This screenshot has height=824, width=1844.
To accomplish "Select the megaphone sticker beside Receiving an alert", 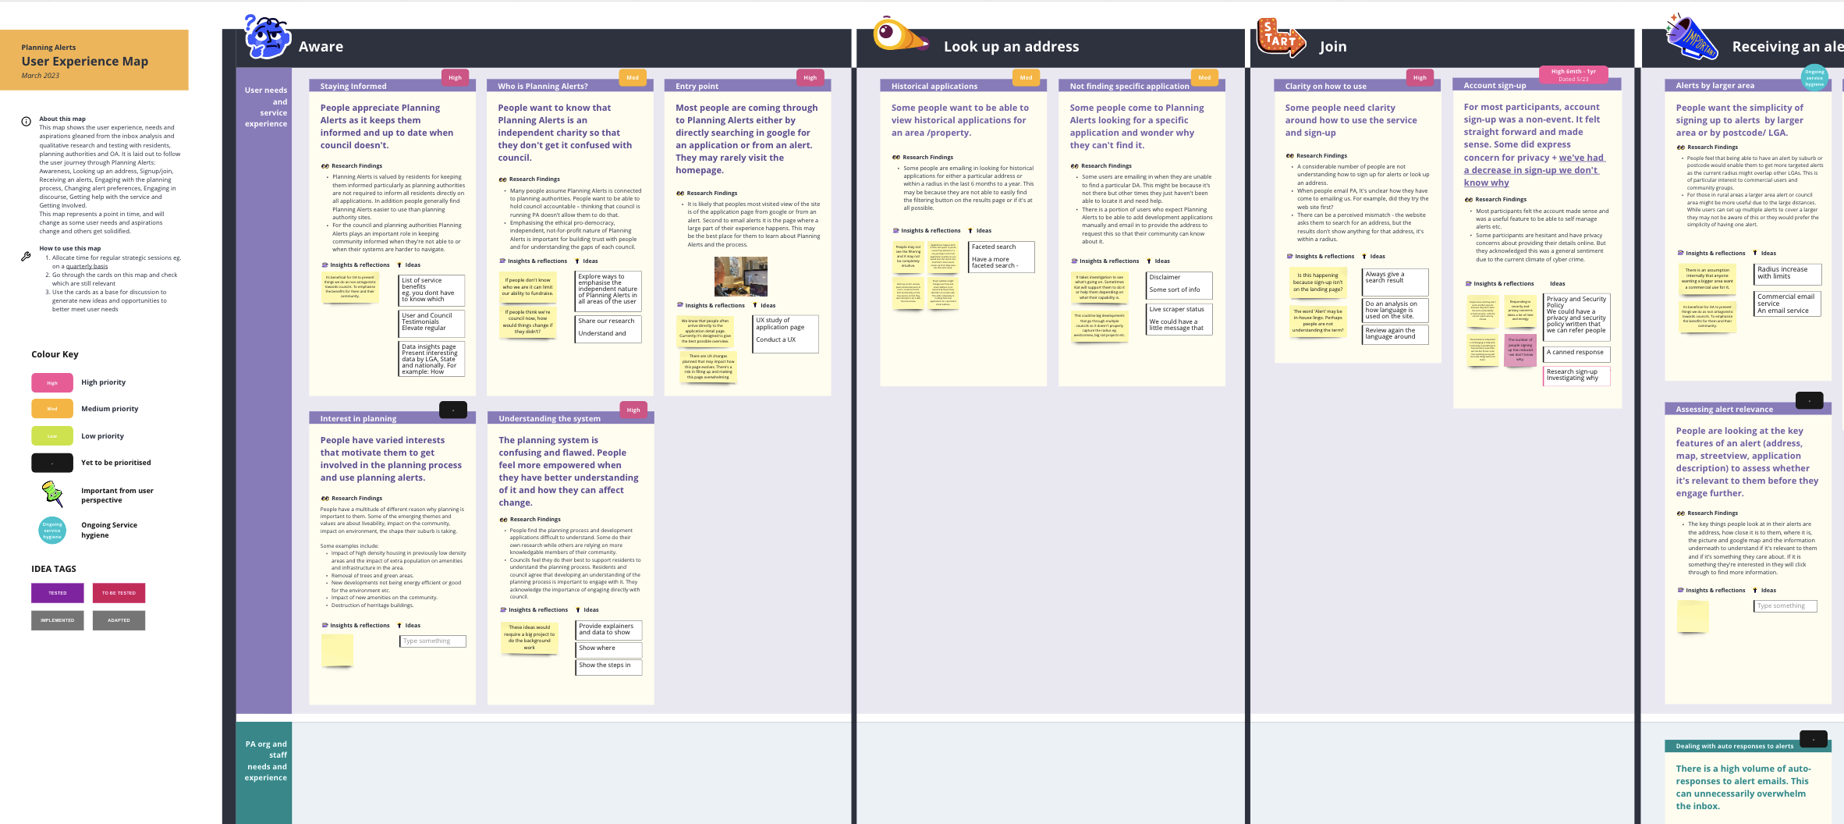I will tap(1690, 35).
